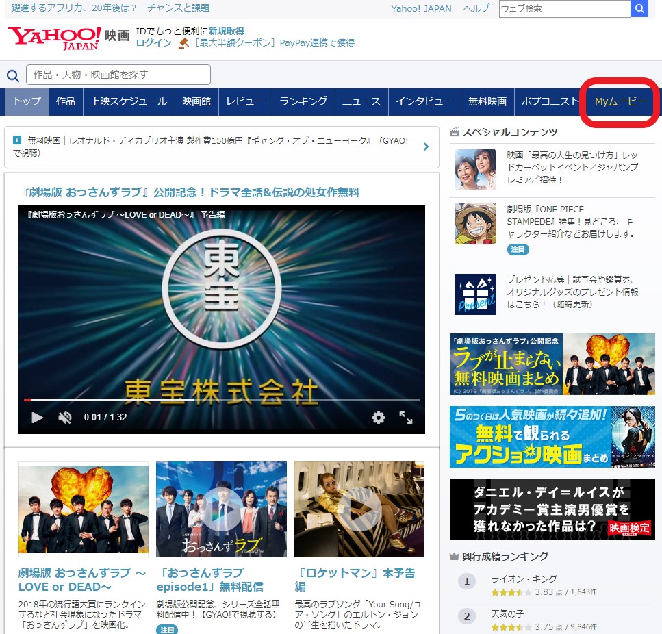Image resolution: width=662 pixels, height=634 pixels.
Task: Open the ヘルプ link
Action: click(x=476, y=8)
